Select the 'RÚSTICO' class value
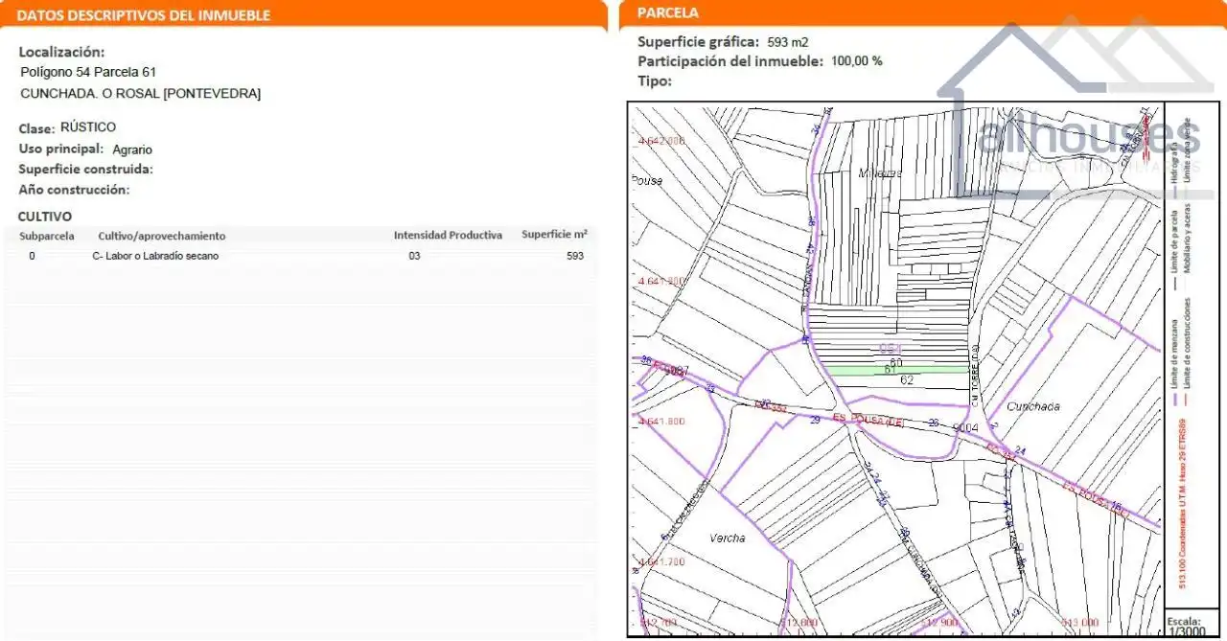1227x641 pixels. tap(88, 127)
